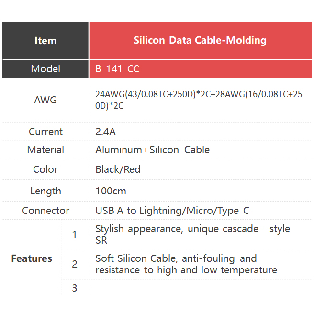Screen dimensions: 314x314
Task: Click the Color row label
Action: (x=45, y=169)
